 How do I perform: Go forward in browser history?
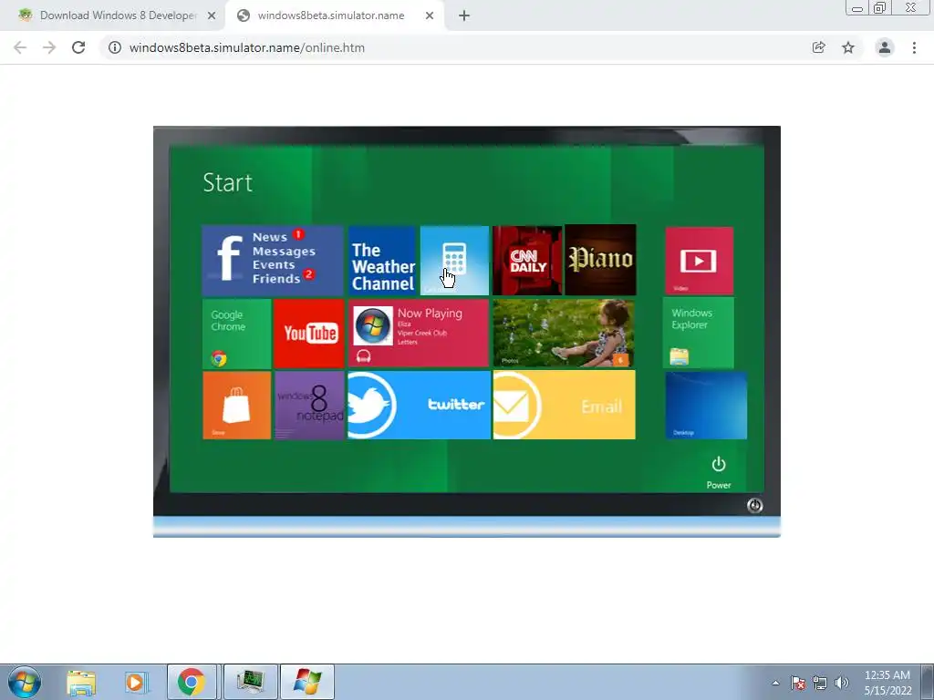click(x=49, y=47)
